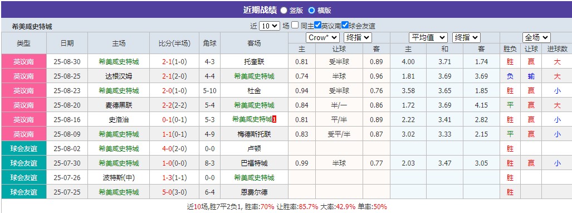Image resolution: width=572 pixels, height=213 pixels.
Task: Click the 1-3(1-1) score on 25-07-26
Action: coord(174,177)
